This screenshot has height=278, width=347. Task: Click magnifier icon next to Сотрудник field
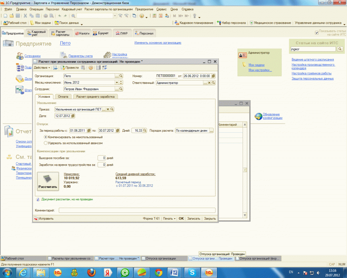click(x=121, y=89)
